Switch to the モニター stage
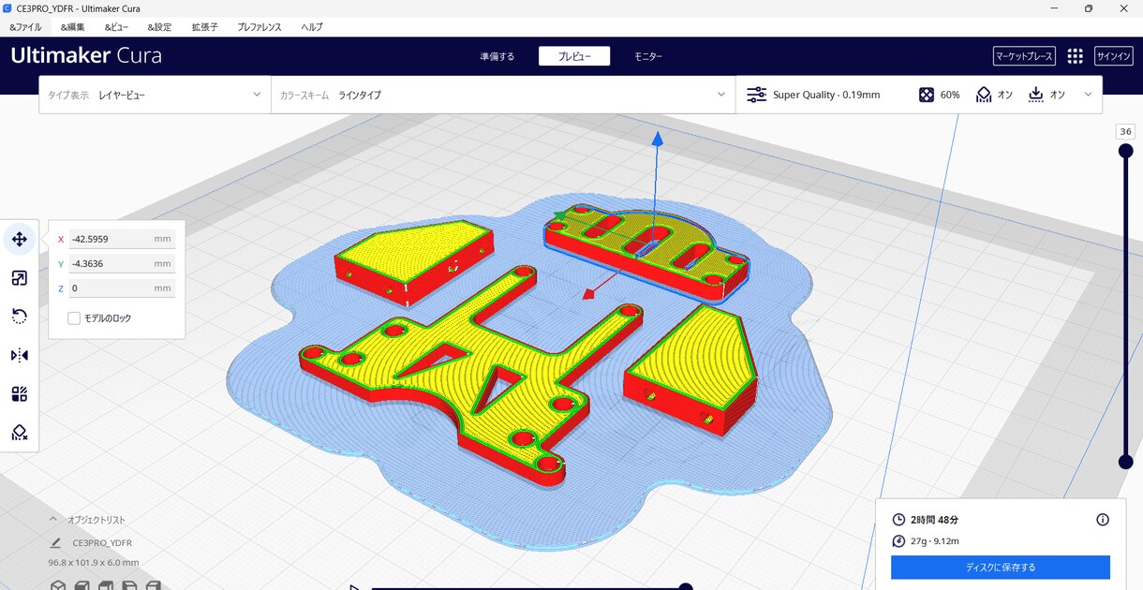Screen dimensions: 1143x590 point(647,56)
